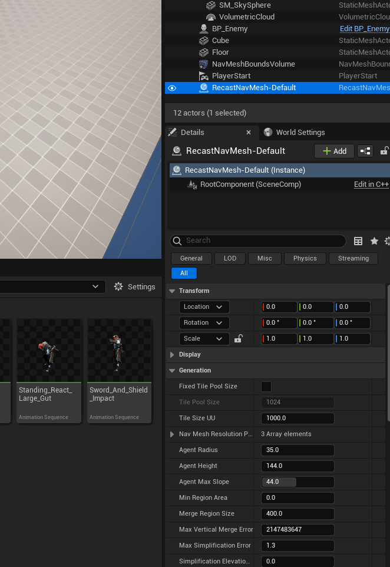
Task: Click the instance icon in the components list
Action: (x=177, y=170)
